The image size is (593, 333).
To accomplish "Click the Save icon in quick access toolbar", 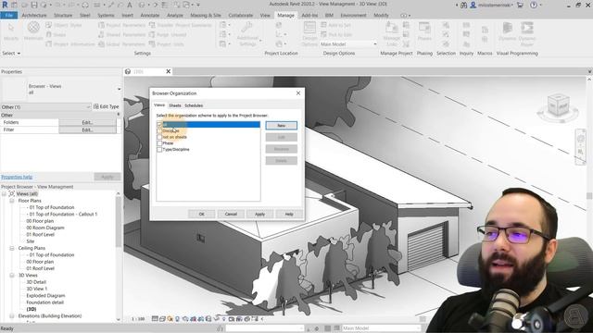I will pyautogui.click(x=34, y=5).
